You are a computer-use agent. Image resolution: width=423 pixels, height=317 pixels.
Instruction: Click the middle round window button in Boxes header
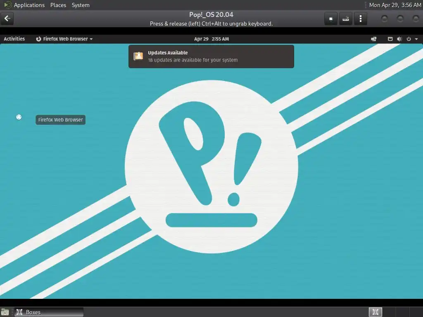[400, 19]
